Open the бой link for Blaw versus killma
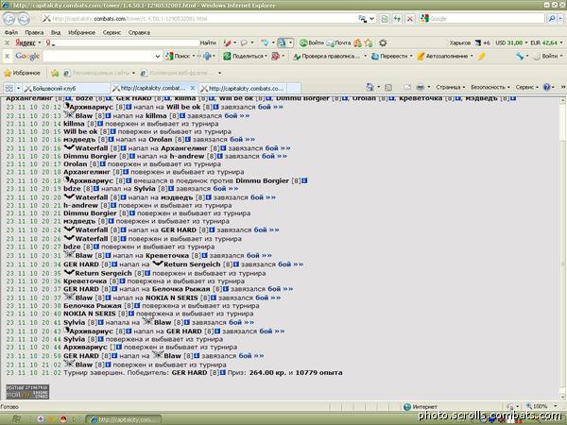567x425 pixels. click(237, 116)
